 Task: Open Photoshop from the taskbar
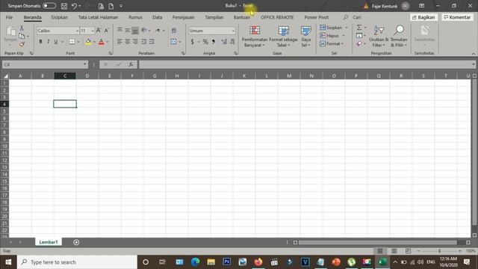226,262
